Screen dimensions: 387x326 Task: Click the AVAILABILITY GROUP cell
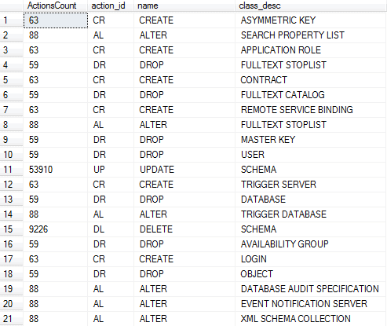311,244
